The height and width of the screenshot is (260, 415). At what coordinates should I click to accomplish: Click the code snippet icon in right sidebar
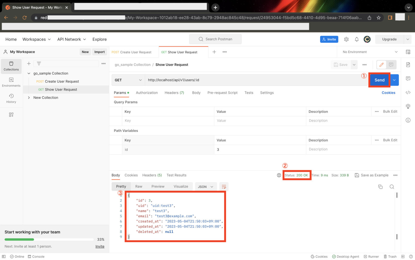pyautogui.click(x=408, y=93)
